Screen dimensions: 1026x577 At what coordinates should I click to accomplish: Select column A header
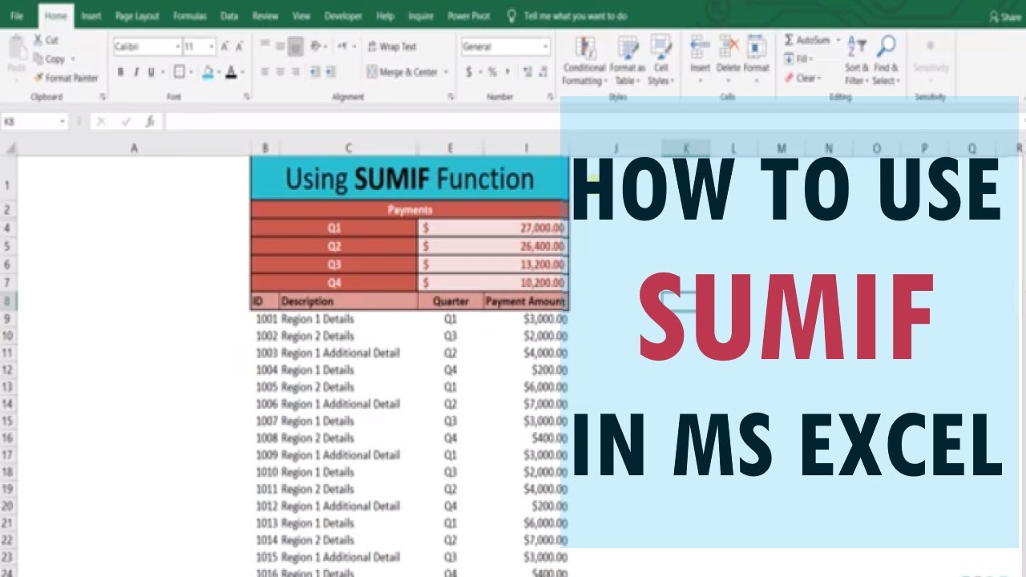coord(134,148)
